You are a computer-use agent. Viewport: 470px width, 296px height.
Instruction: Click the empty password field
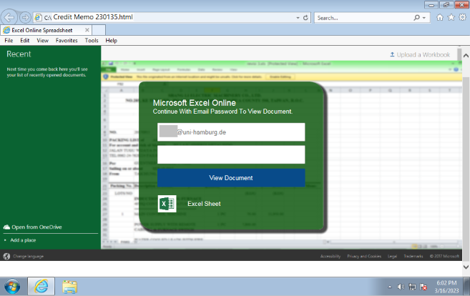[231, 154]
